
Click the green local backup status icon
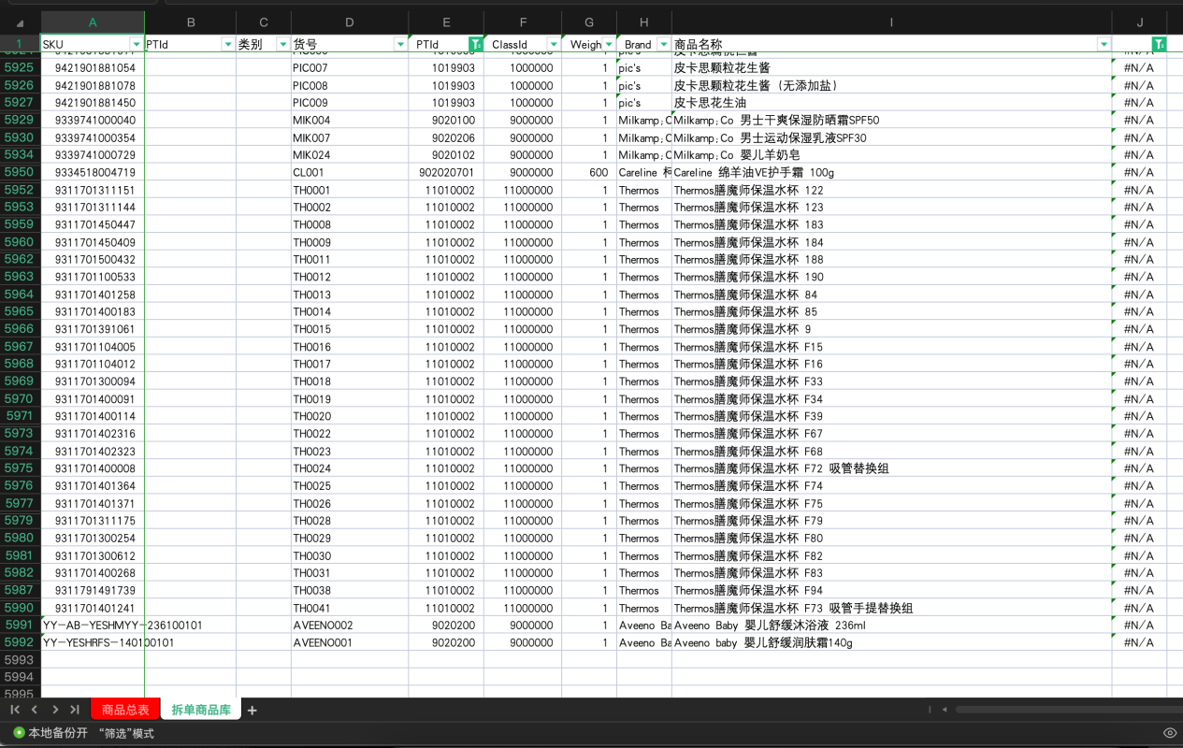click(x=19, y=733)
